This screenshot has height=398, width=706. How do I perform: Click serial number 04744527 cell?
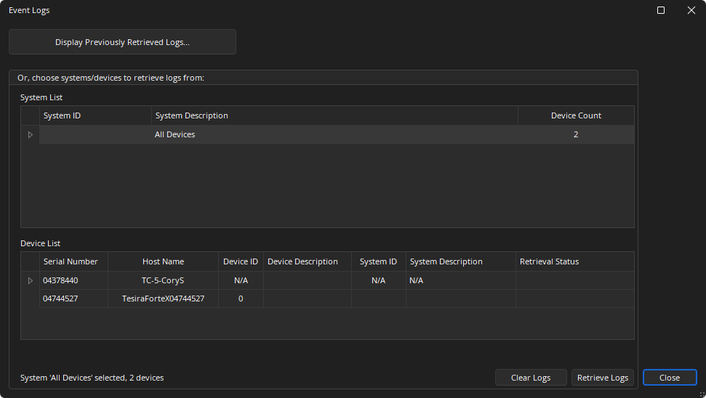coord(61,298)
